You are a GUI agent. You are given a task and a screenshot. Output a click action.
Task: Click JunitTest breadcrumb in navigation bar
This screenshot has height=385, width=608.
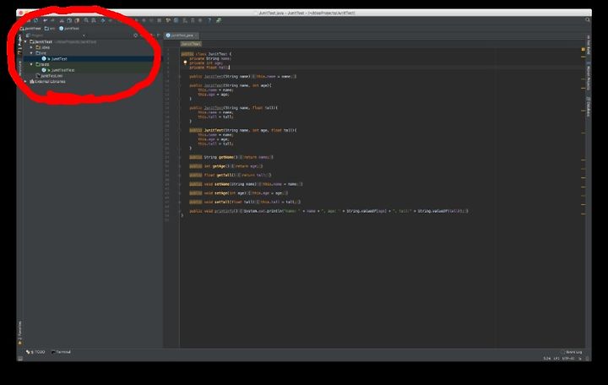(30, 29)
